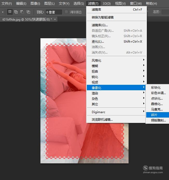169x180 pixels.
Task: Open the 图层(L) menu
Action: click(x=50, y=3)
